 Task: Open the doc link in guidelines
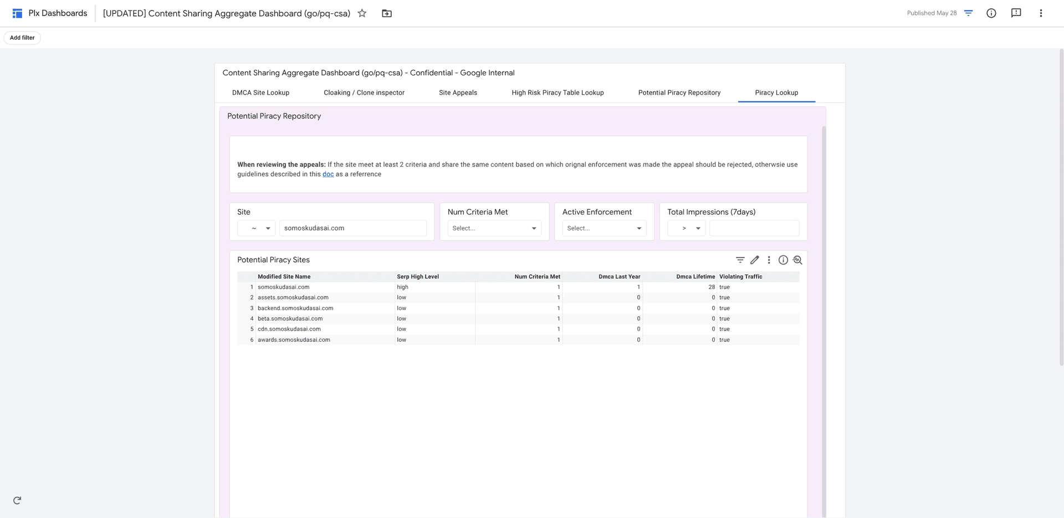328,174
